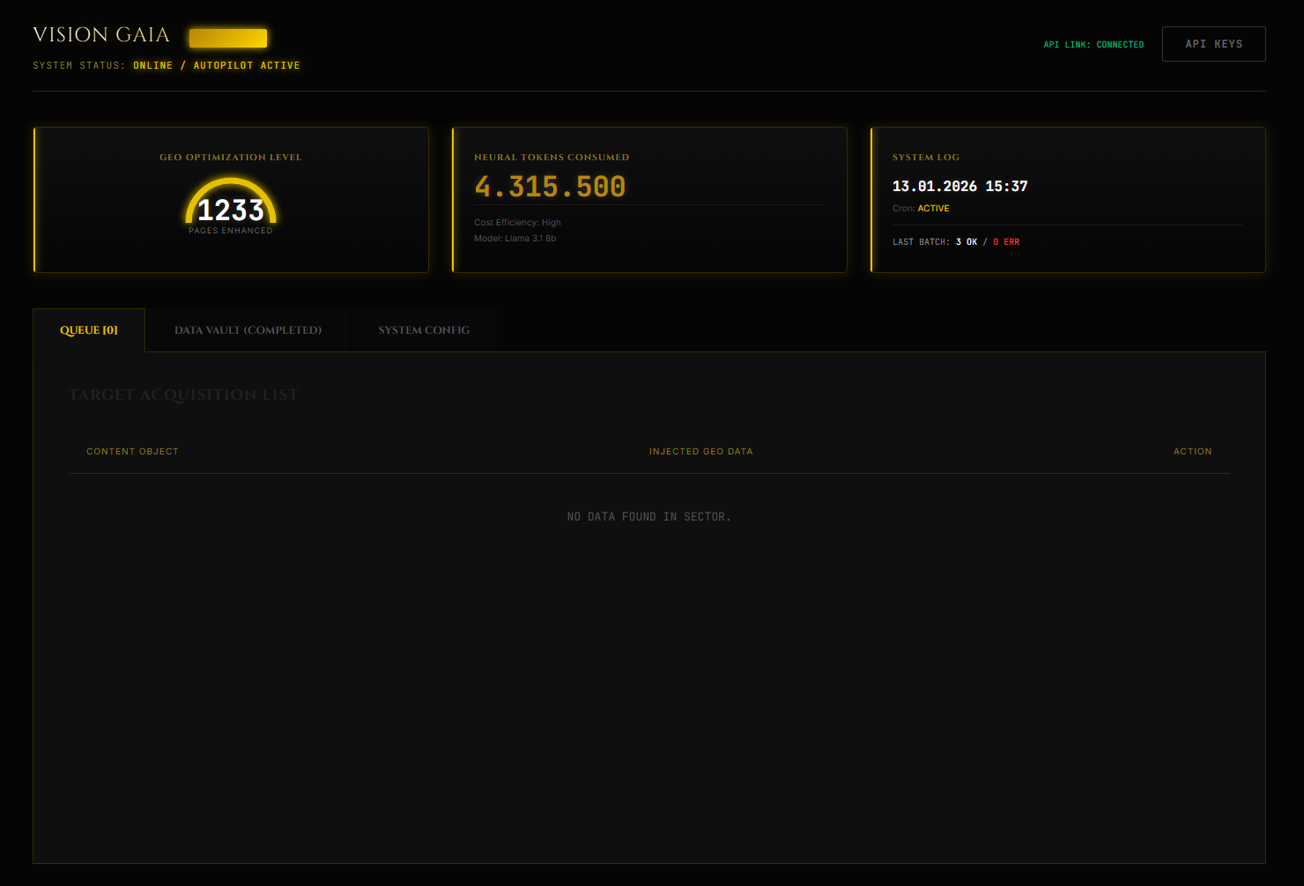Click the NO DATA FOUND IN SECTOR message

648,516
